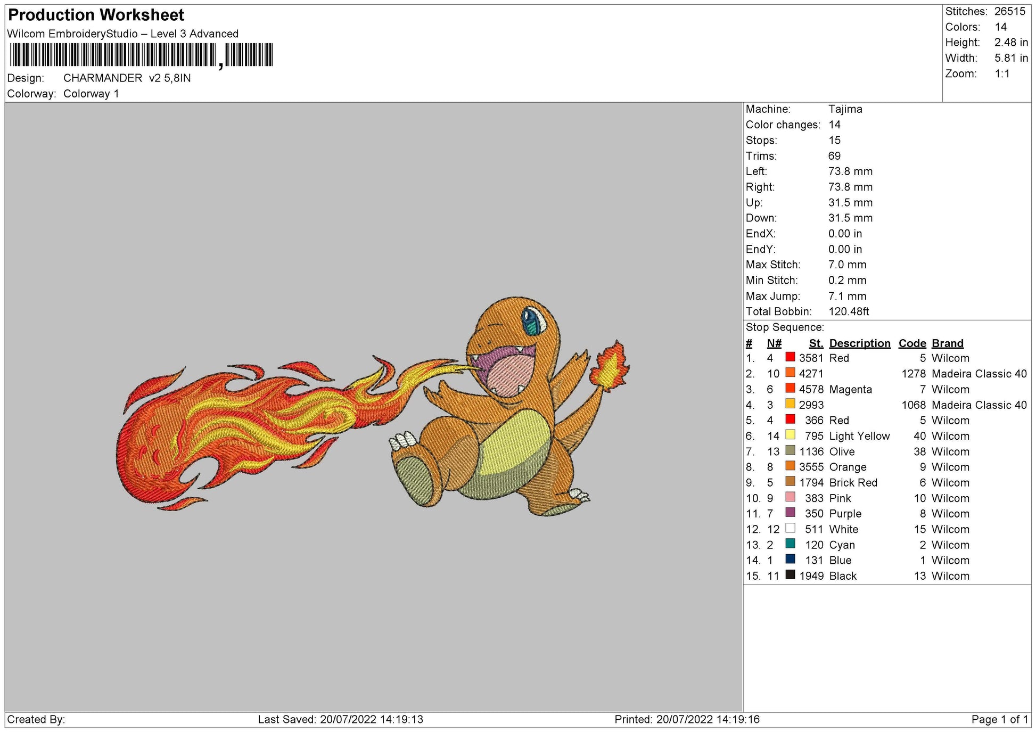
Task: Click the Brand column header
Action: pos(948,343)
